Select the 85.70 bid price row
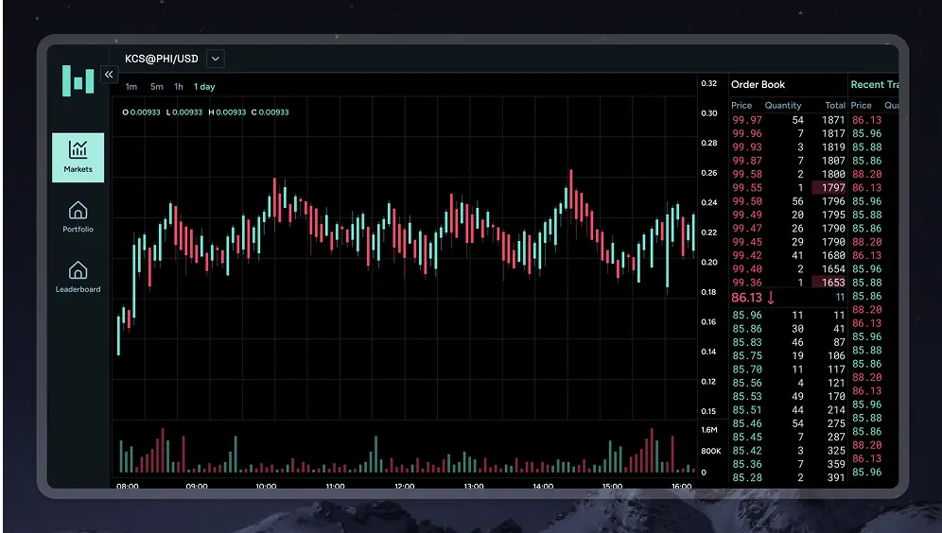Viewport: 942px width, 533px height. click(x=788, y=370)
